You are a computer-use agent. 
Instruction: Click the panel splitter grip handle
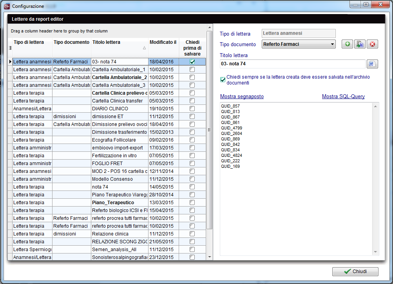point(209,130)
